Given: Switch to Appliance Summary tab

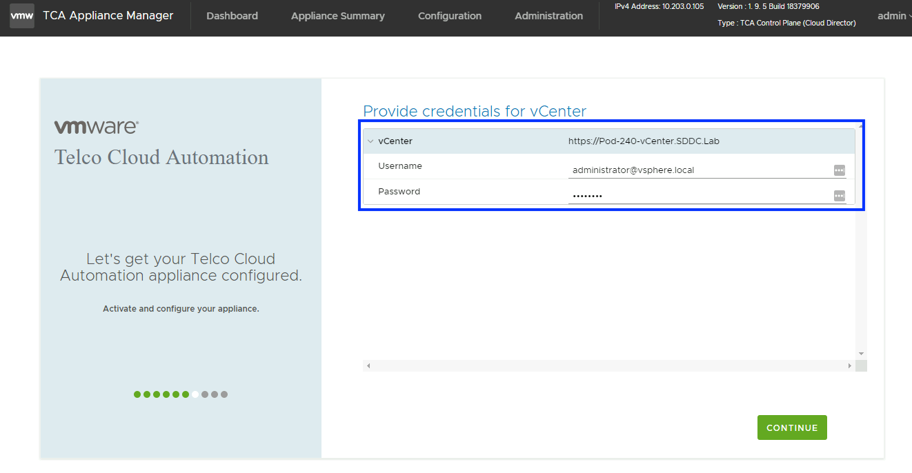Looking at the screenshot, I should coord(337,16).
